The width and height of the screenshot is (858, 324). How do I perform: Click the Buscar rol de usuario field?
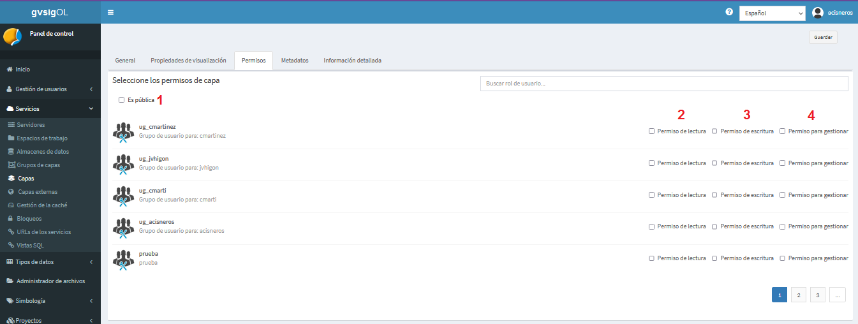coord(664,84)
